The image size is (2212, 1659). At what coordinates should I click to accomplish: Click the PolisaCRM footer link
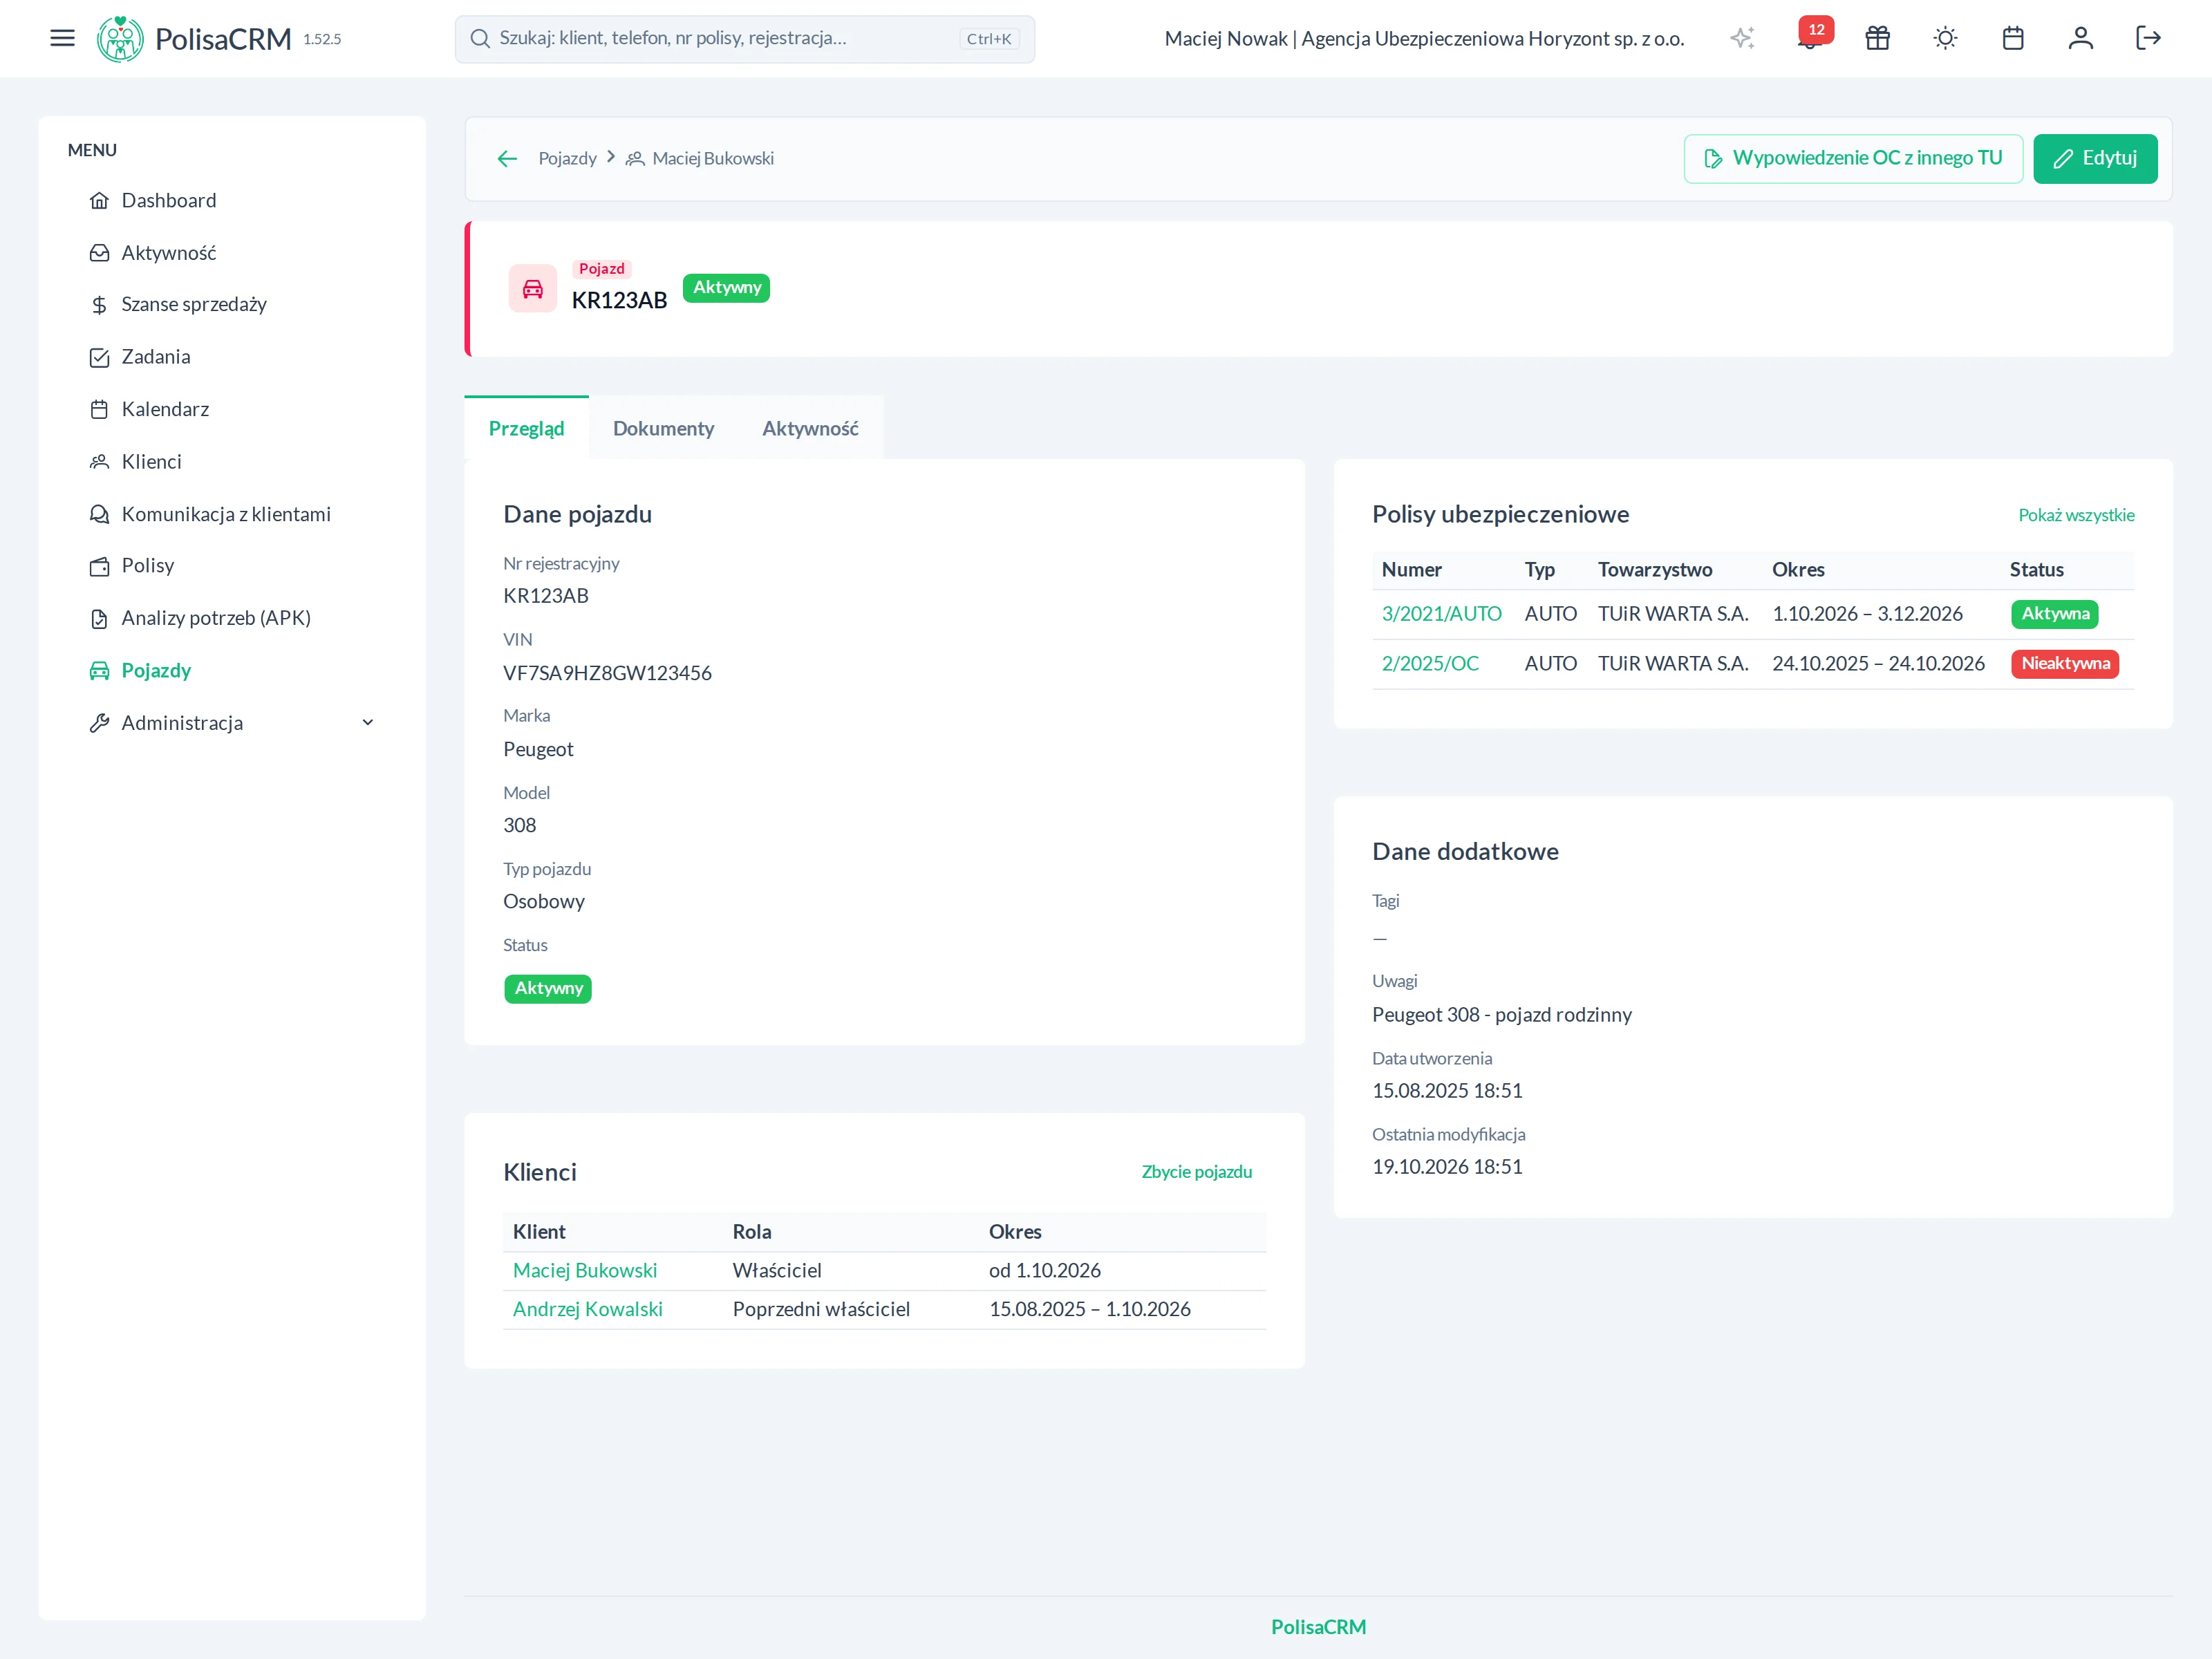coord(1318,1627)
